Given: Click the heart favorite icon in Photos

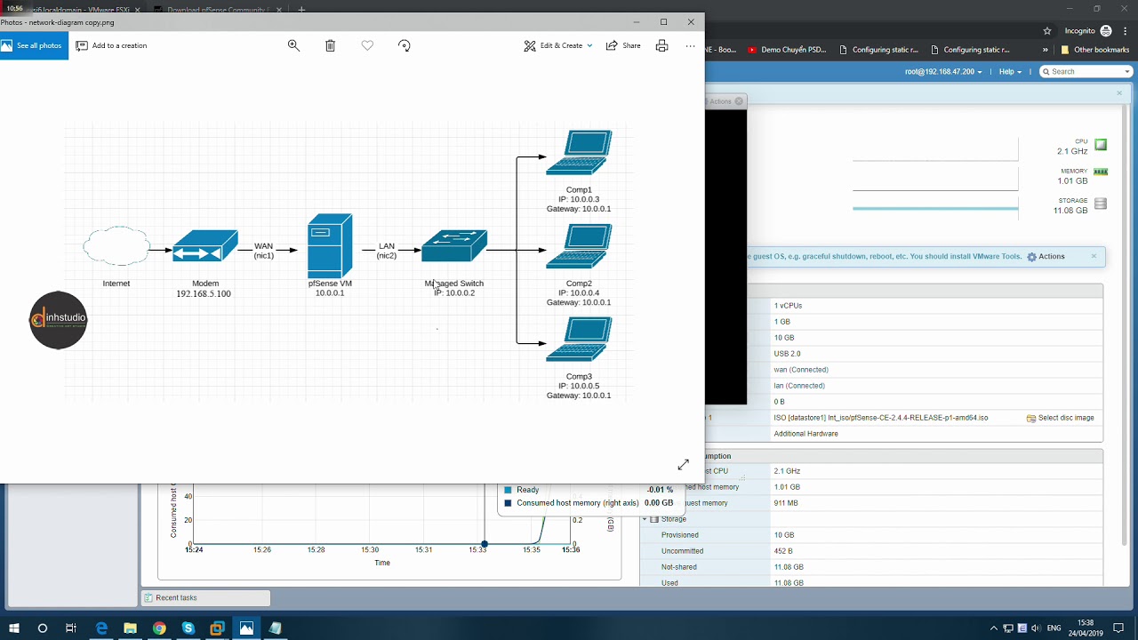Looking at the screenshot, I should click(367, 45).
